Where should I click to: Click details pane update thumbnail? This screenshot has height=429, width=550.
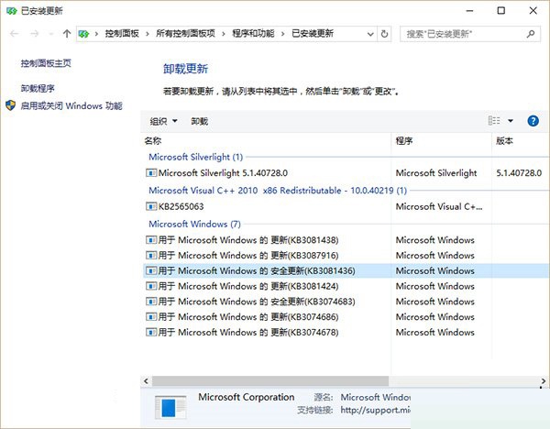coord(170,407)
